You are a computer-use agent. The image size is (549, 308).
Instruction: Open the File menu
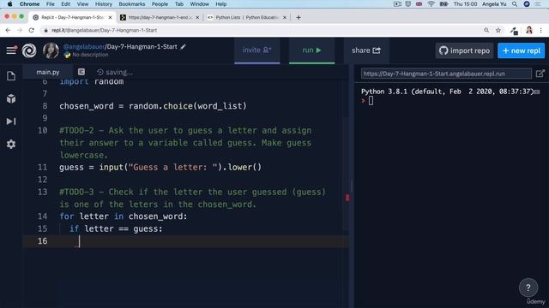click(x=51, y=4)
